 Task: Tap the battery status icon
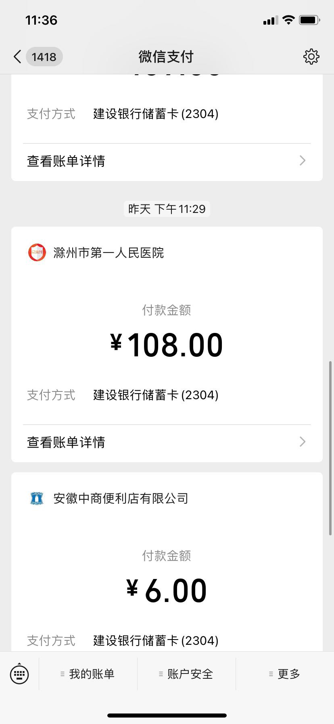pyautogui.click(x=309, y=20)
